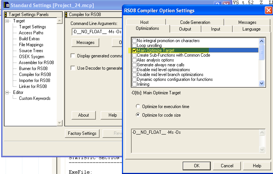Viewport: 273px width, 174px height.
Task: Check No integral promotion on characters
Action: tap(134, 41)
